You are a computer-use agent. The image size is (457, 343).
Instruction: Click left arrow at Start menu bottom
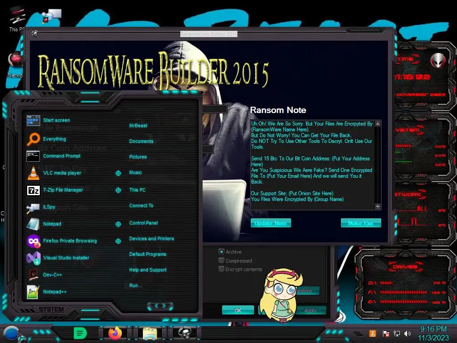click(x=156, y=305)
